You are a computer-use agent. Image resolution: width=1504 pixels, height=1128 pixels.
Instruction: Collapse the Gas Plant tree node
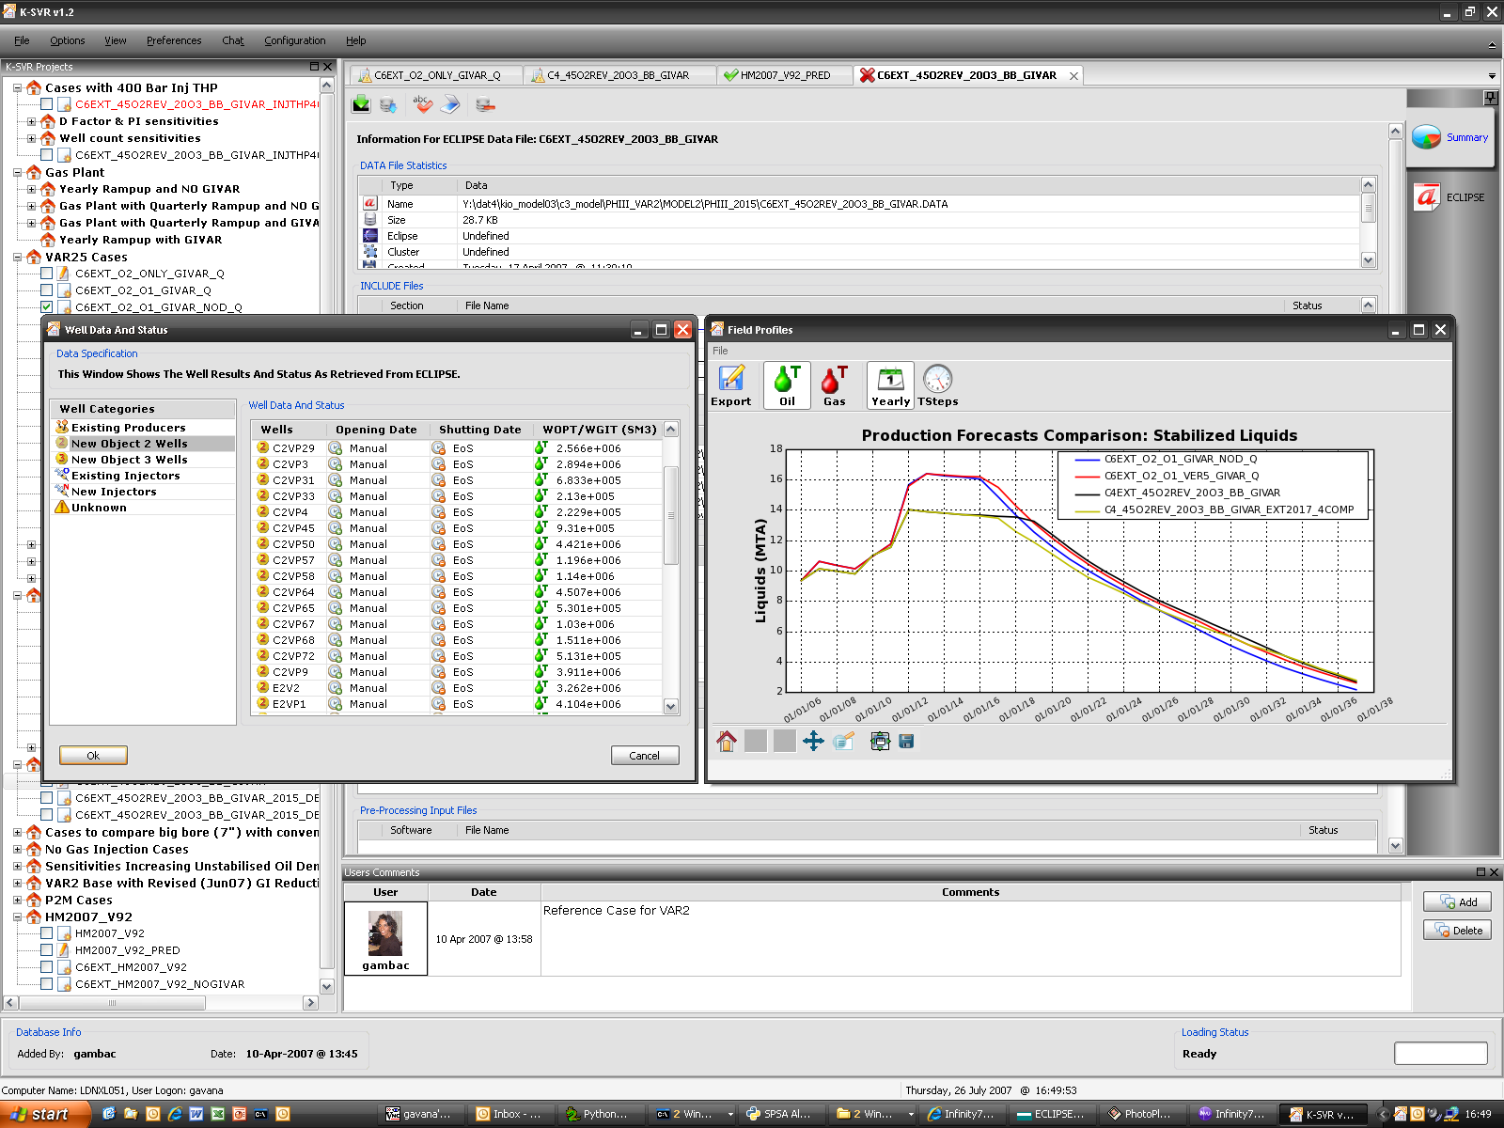(18, 173)
